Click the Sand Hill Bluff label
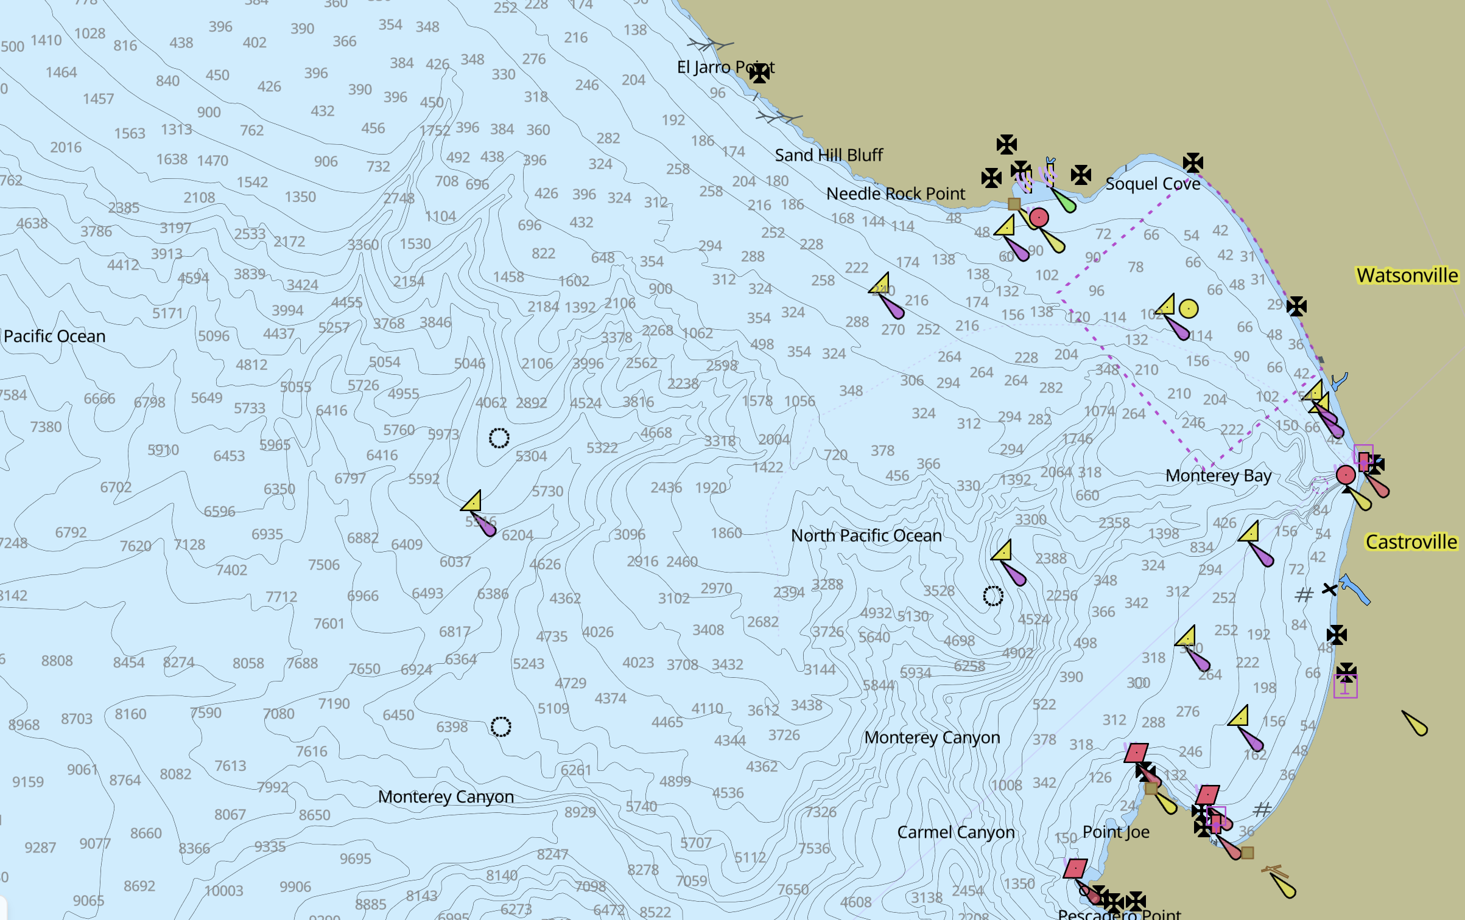 coord(828,155)
